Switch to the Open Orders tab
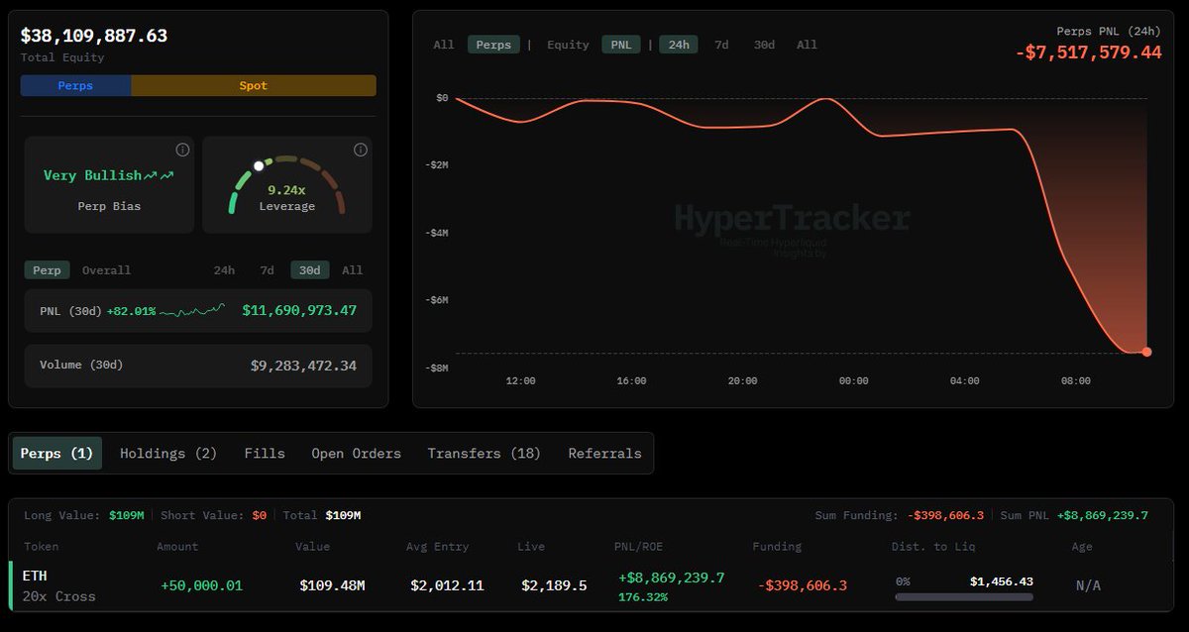Screen dimensions: 1189x632 coord(356,453)
